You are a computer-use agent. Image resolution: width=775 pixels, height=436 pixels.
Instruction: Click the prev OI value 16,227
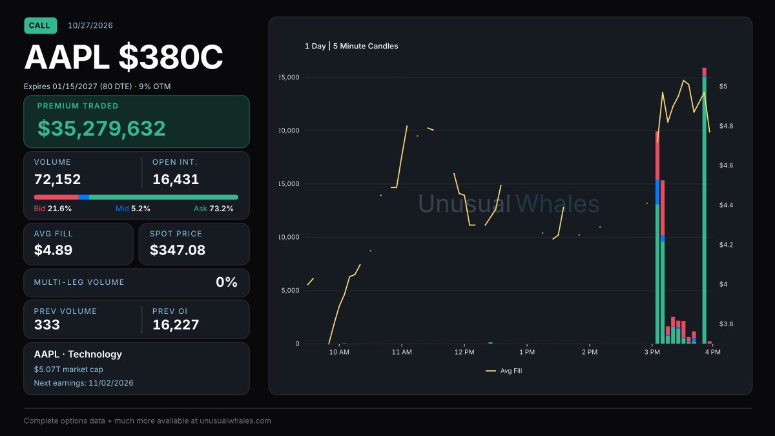pyautogui.click(x=176, y=325)
